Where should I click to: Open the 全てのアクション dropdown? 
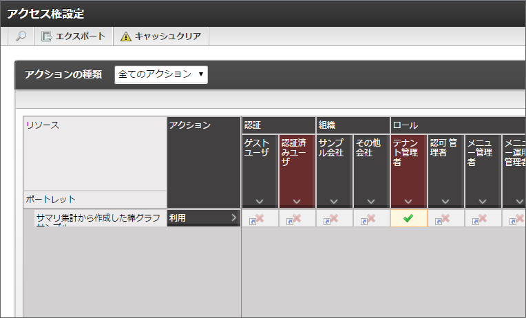click(x=161, y=74)
